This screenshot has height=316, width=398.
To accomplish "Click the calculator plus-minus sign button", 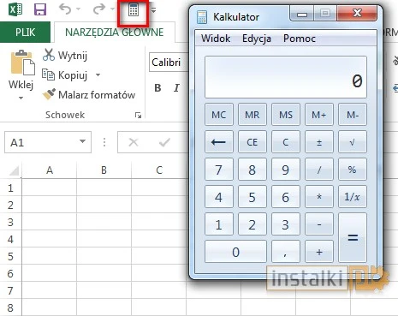I will click(x=319, y=142).
